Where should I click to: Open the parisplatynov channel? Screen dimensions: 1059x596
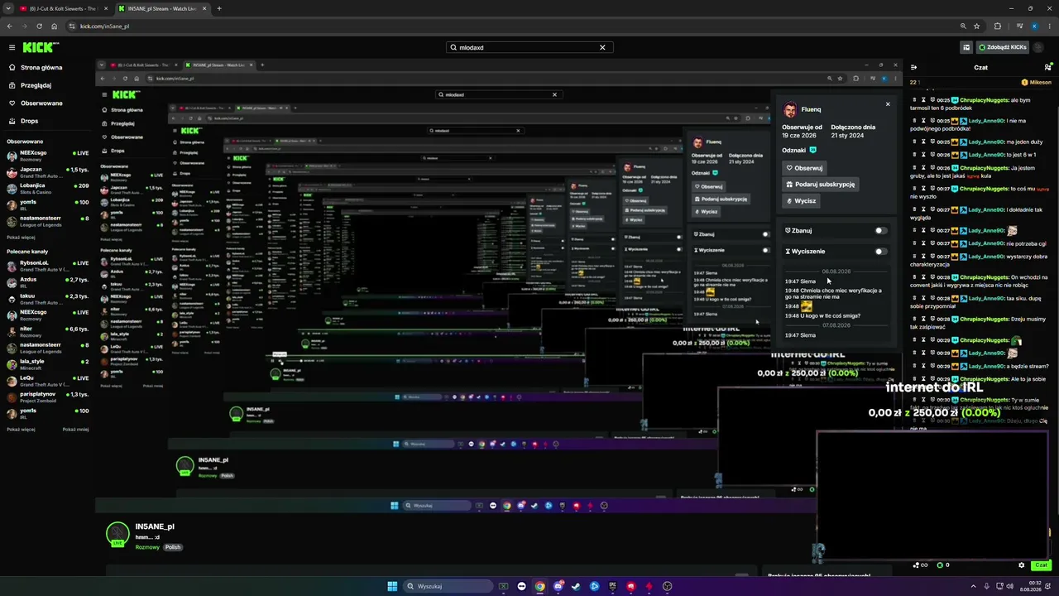[x=48, y=397]
